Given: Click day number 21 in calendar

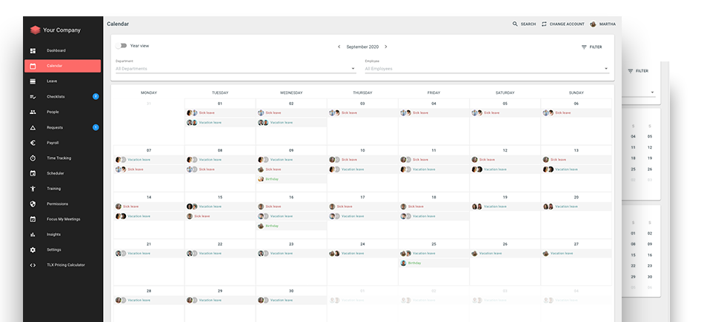Looking at the screenshot, I should coord(149,244).
